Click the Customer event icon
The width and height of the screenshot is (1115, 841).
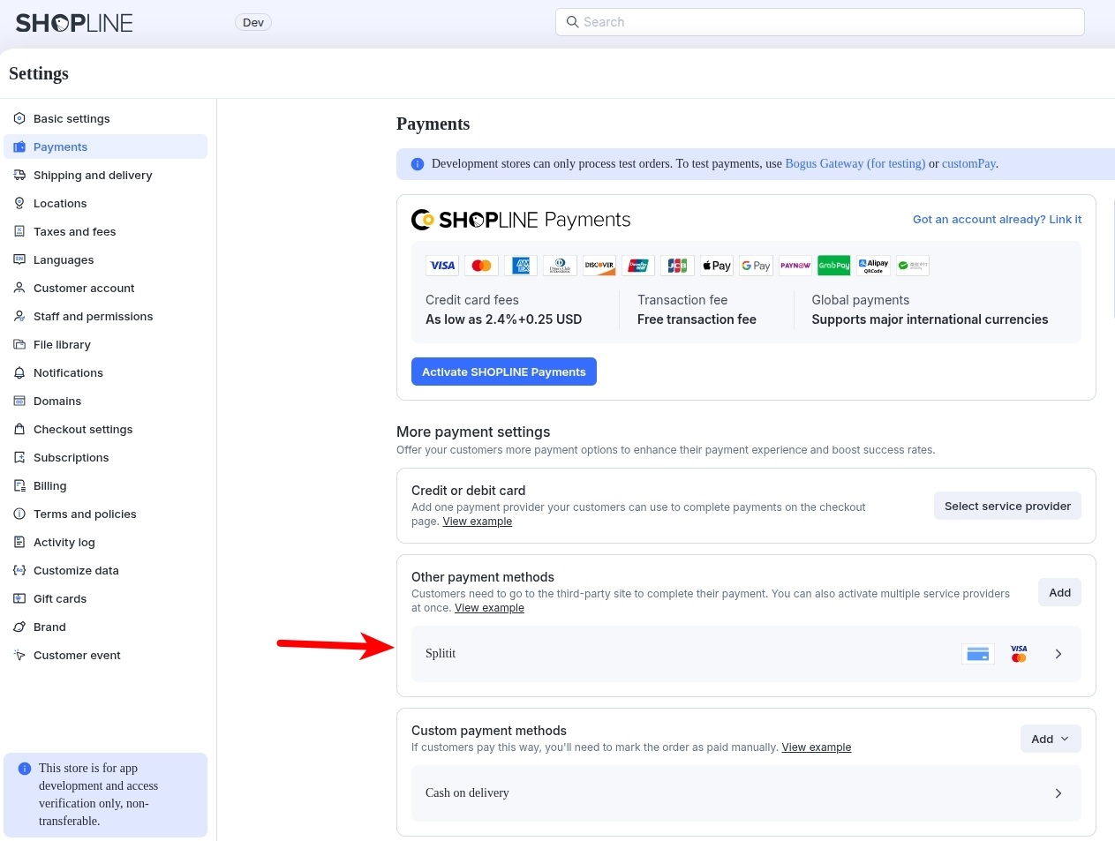[19, 655]
